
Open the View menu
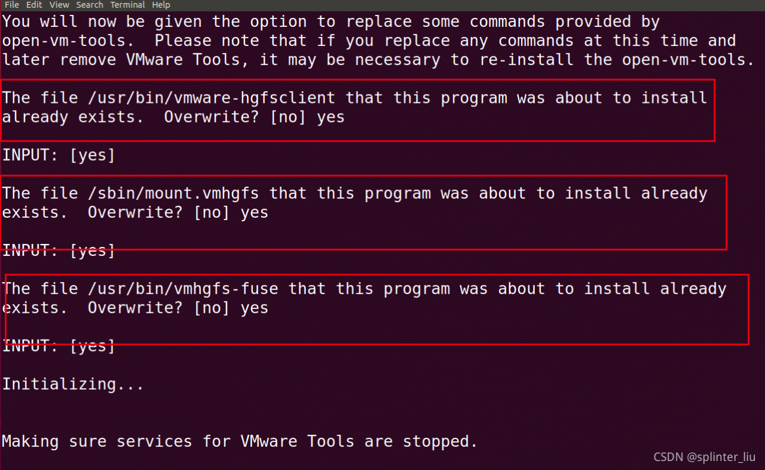click(x=59, y=5)
